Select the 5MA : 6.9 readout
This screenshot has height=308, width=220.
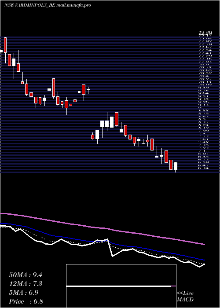[24, 293]
